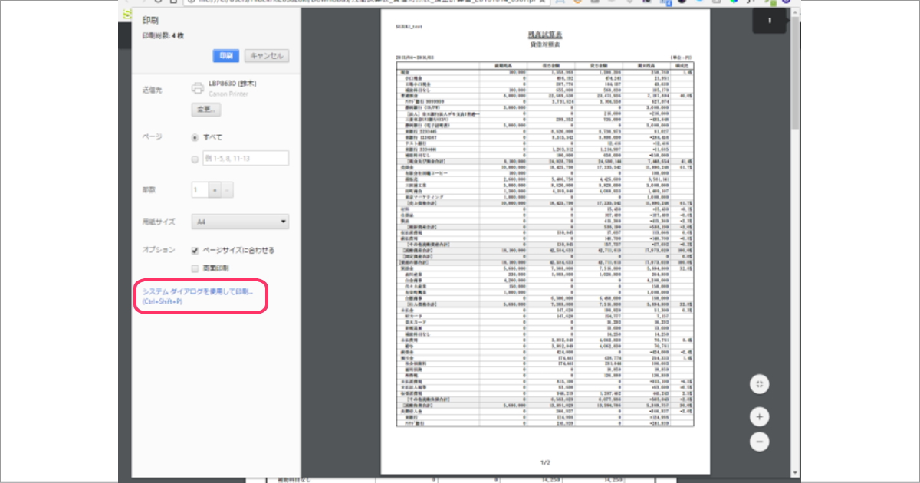Enable the 両面印刷 checkbox

(x=195, y=268)
